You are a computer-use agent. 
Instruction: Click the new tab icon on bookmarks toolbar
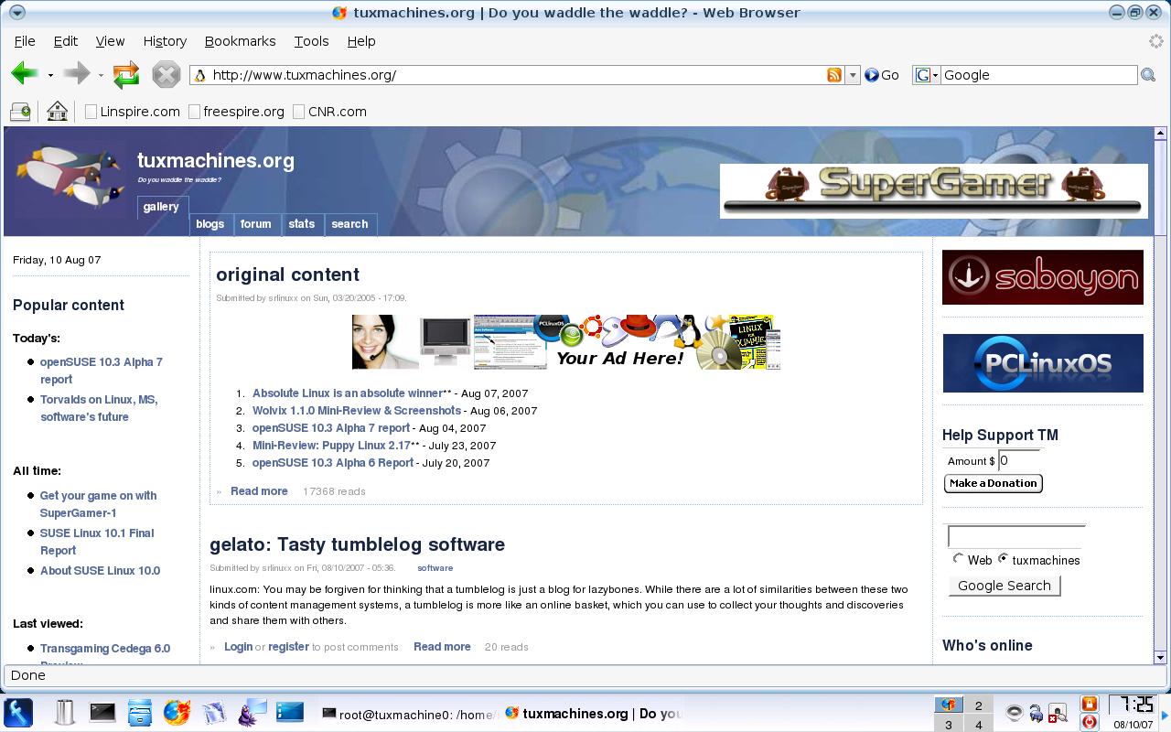click(x=20, y=112)
